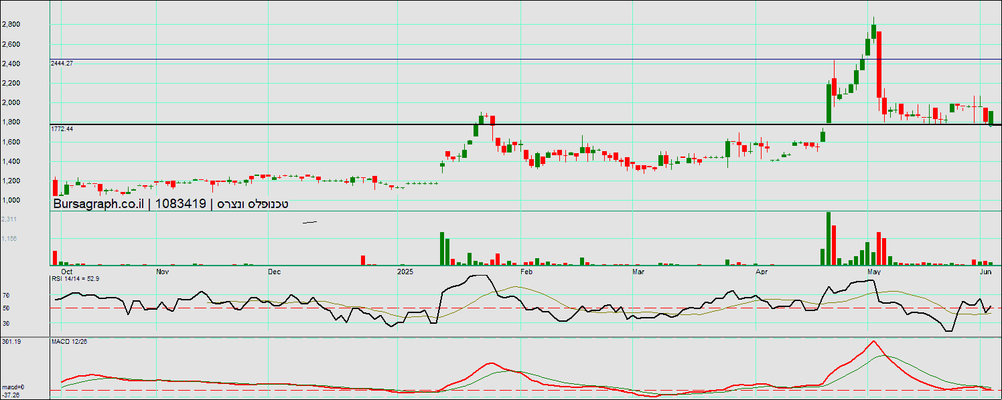Click the Jun label on time axis
This screenshot has height=400, width=1002.
985,272
